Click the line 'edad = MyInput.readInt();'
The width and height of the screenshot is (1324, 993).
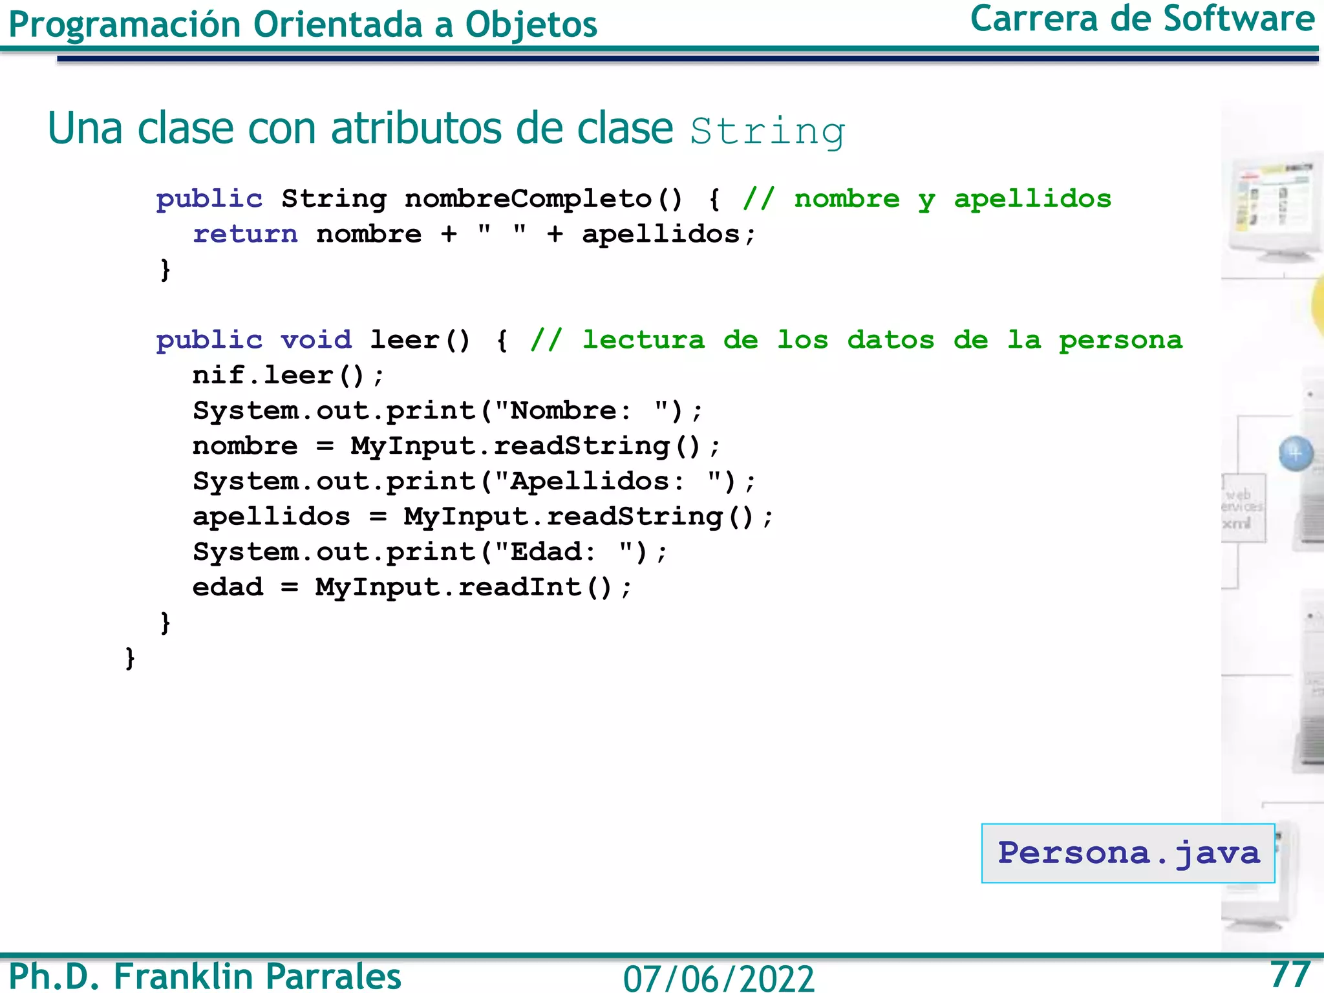point(412,587)
